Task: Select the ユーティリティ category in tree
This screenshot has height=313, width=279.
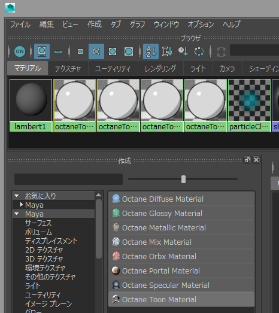Action: 43,295
